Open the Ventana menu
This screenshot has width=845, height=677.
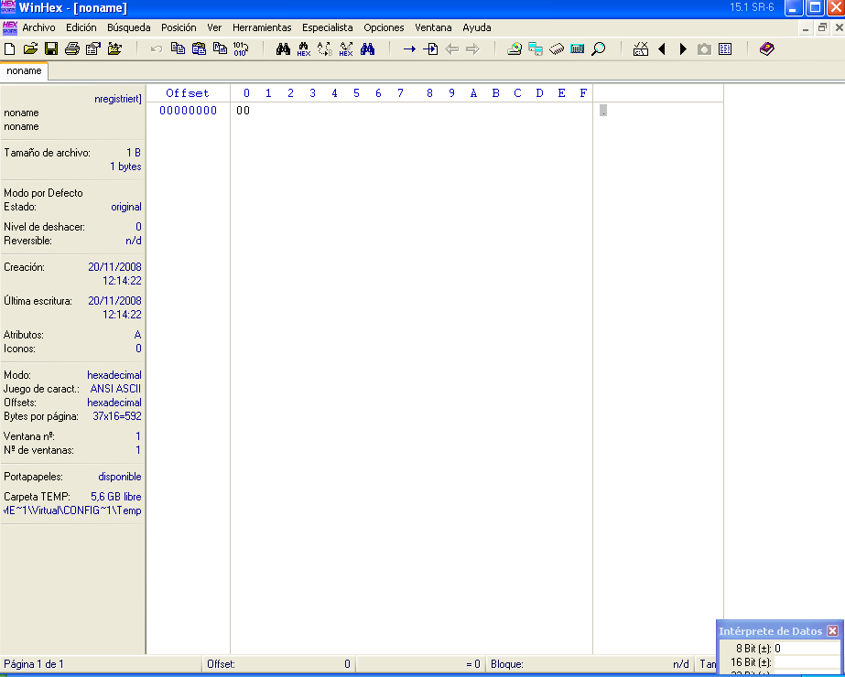pyautogui.click(x=433, y=27)
